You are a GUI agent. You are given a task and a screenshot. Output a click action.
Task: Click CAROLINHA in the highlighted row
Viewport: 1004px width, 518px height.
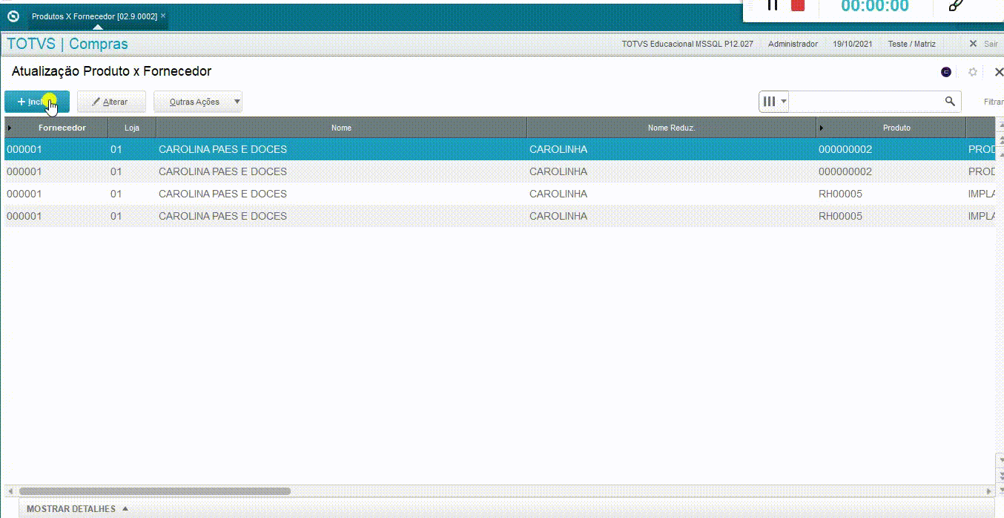click(x=558, y=149)
